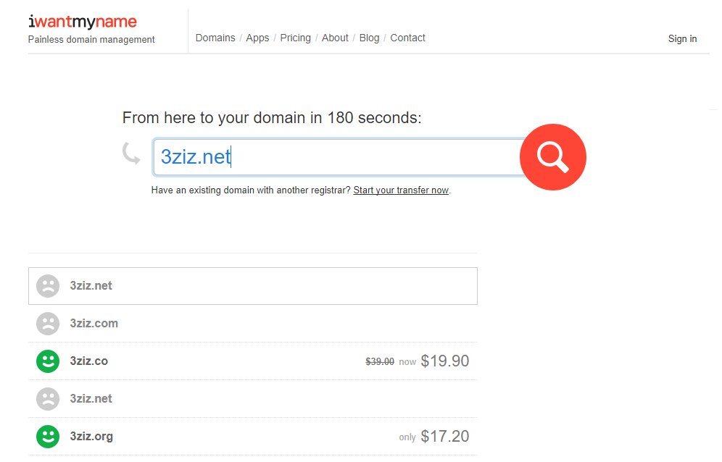The image size is (722, 462).
Task: Click the green smiley next to 3ziz.org
Action: [48, 437]
